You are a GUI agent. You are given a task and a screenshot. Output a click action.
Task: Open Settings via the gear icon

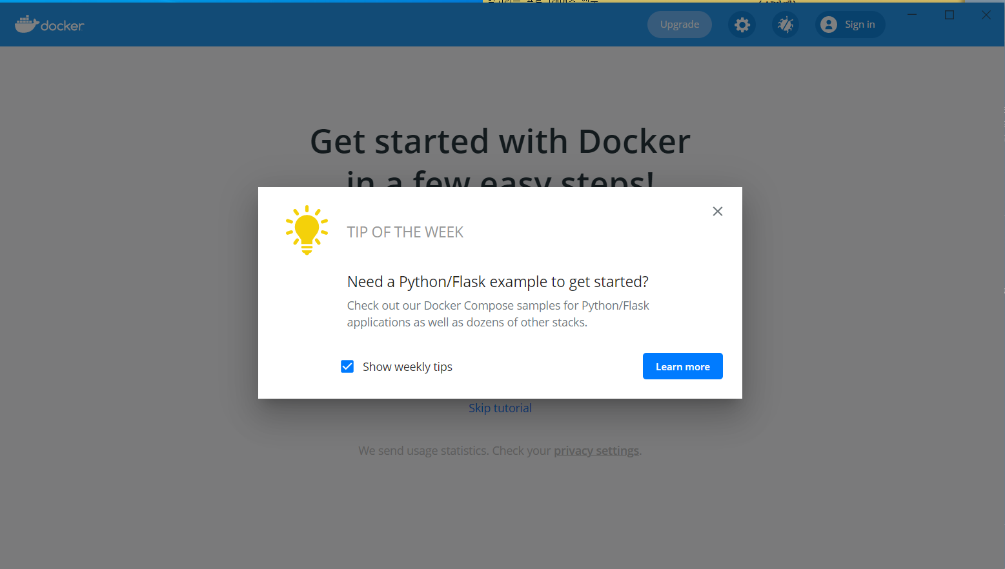pos(742,25)
